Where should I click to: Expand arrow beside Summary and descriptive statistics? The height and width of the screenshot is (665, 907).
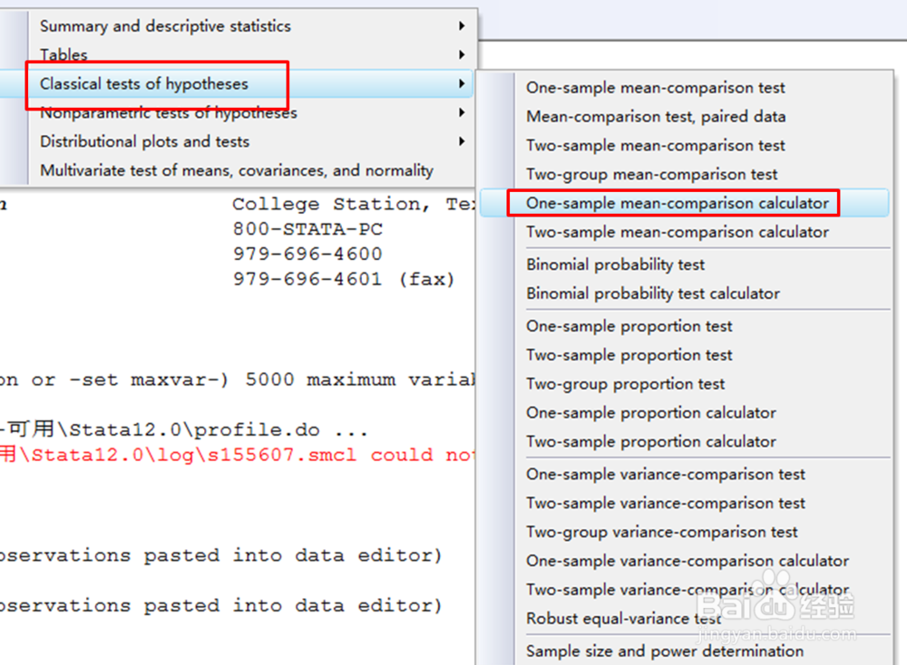(462, 26)
